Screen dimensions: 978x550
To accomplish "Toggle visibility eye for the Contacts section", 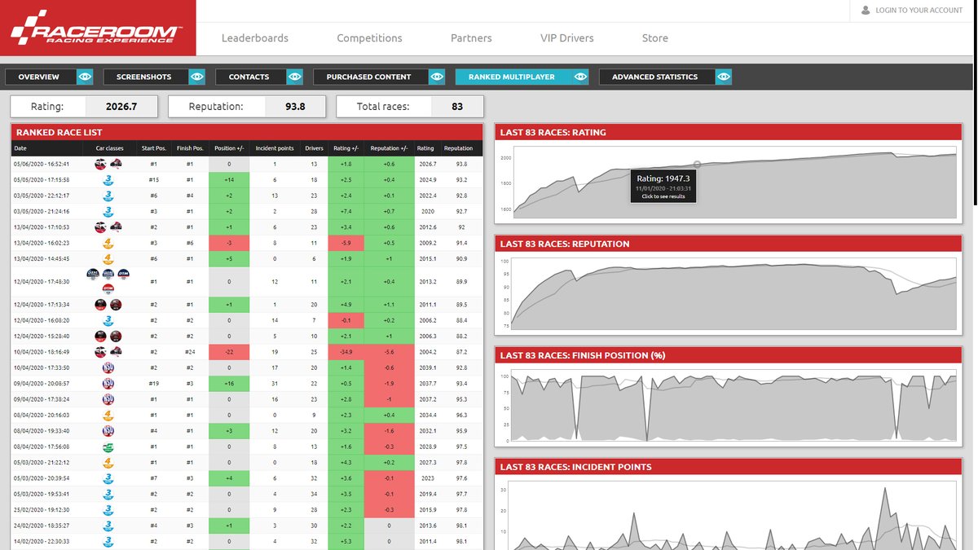I will coord(294,77).
